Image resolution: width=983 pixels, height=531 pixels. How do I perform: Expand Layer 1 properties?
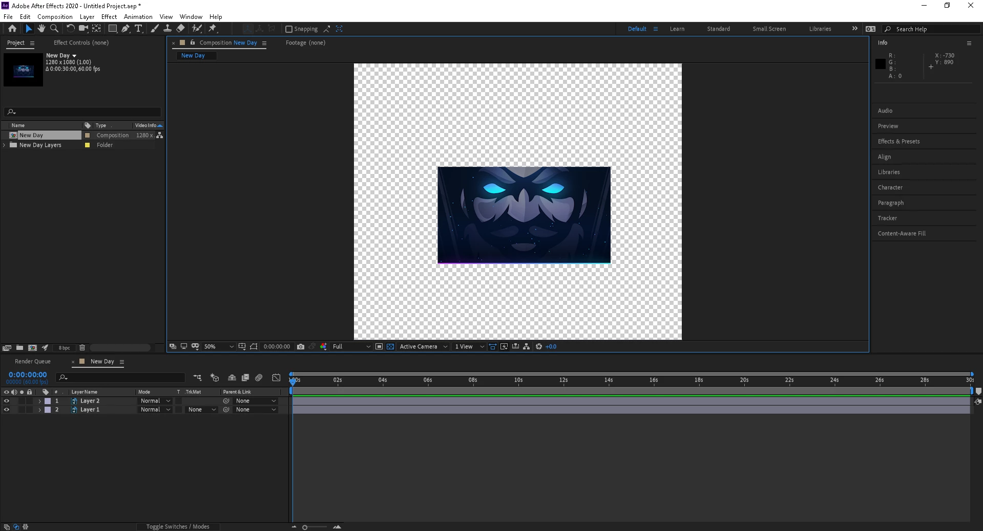click(x=40, y=410)
